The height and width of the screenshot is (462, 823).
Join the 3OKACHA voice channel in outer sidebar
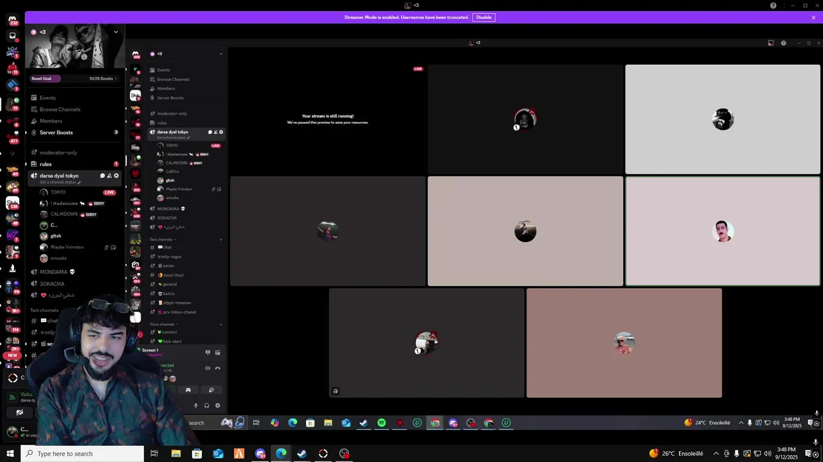click(52, 284)
